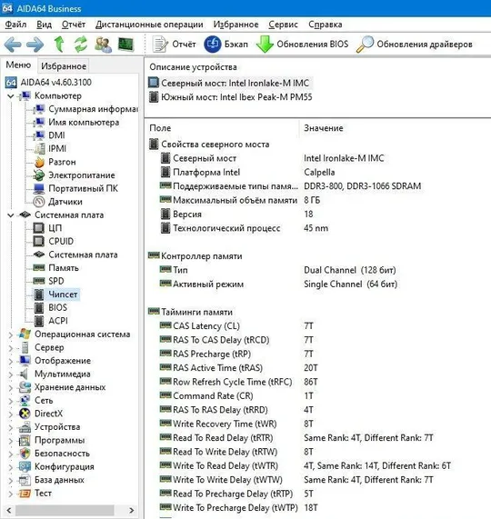Click the CPUID chip icon
The width and height of the screenshot is (491, 519).
39,241
